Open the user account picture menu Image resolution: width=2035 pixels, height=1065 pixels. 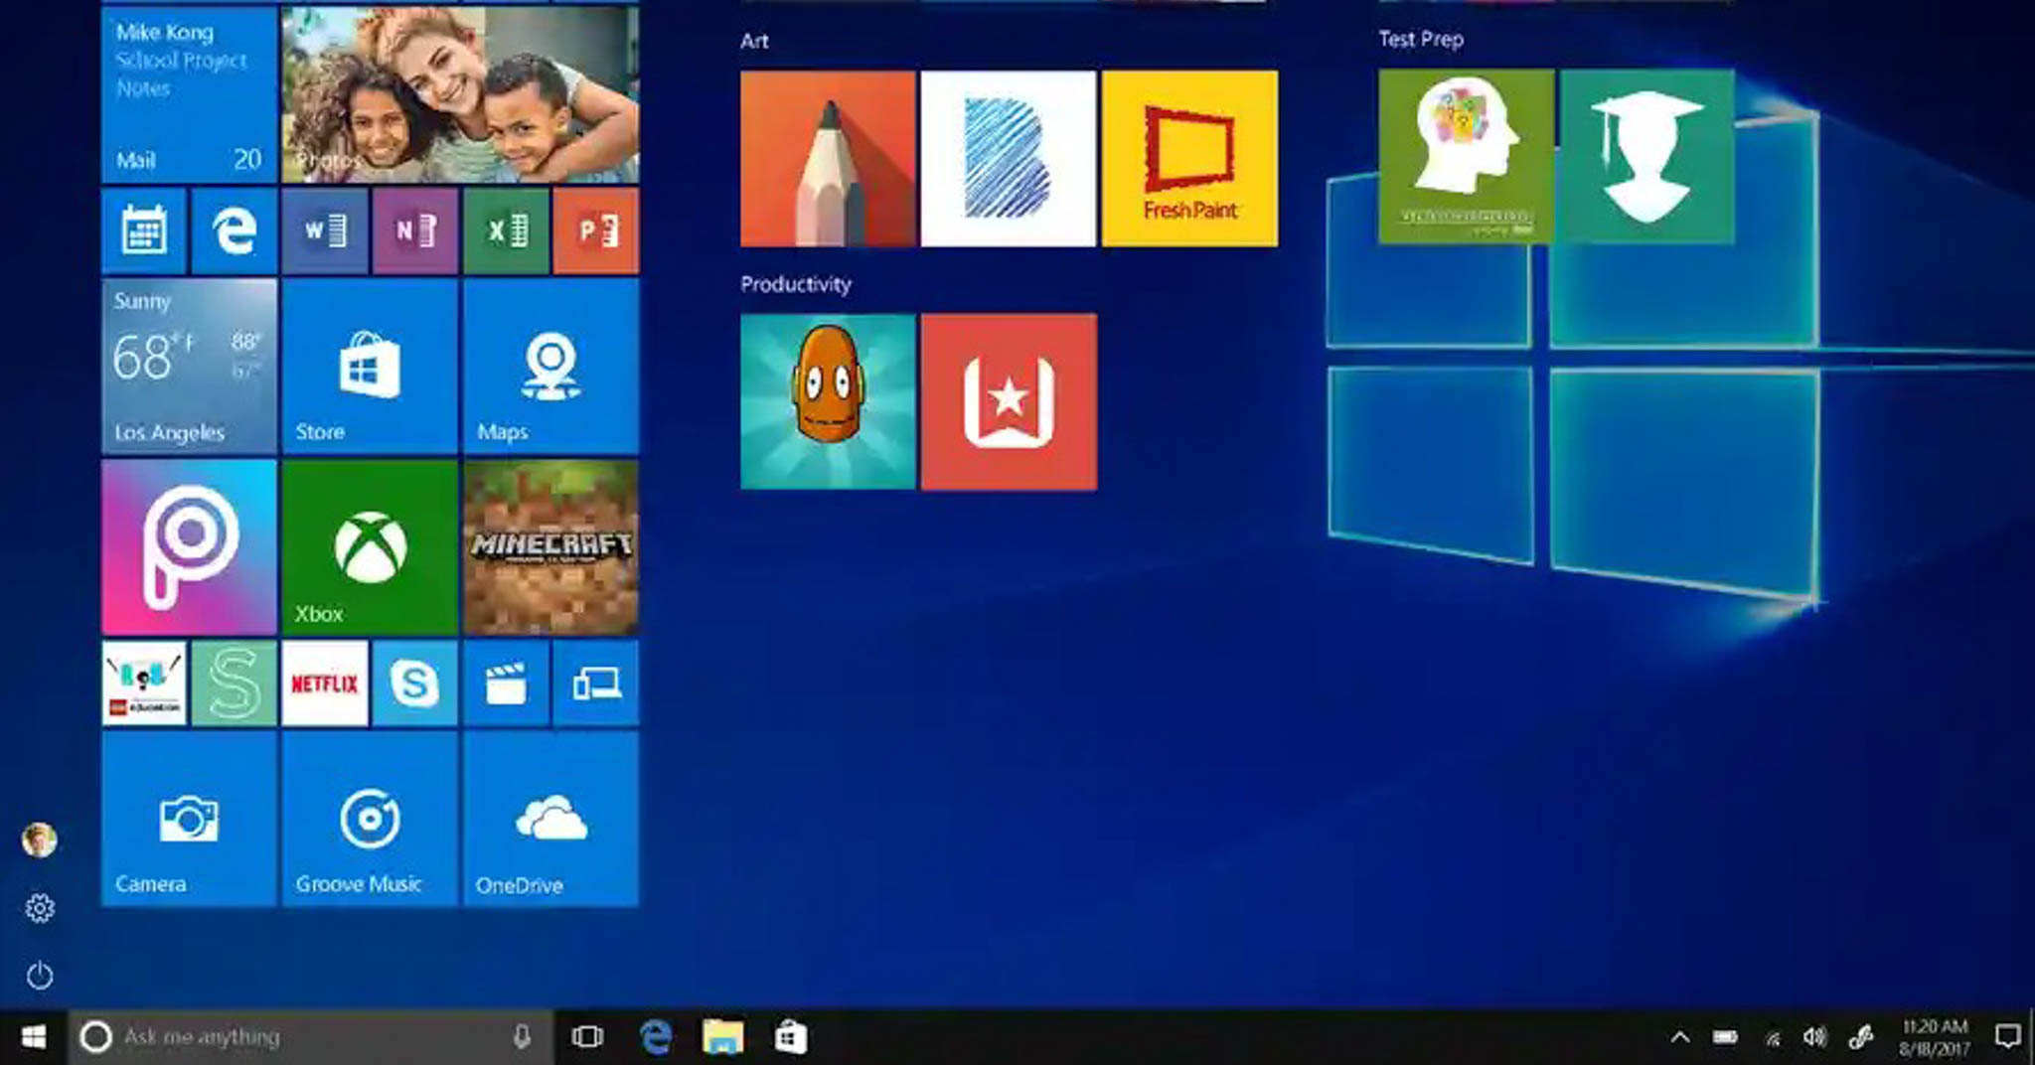tap(40, 840)
